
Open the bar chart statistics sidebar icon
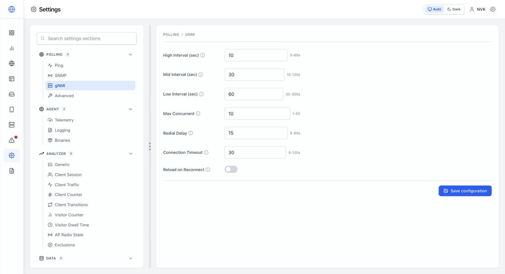click(x=11, y=48)
